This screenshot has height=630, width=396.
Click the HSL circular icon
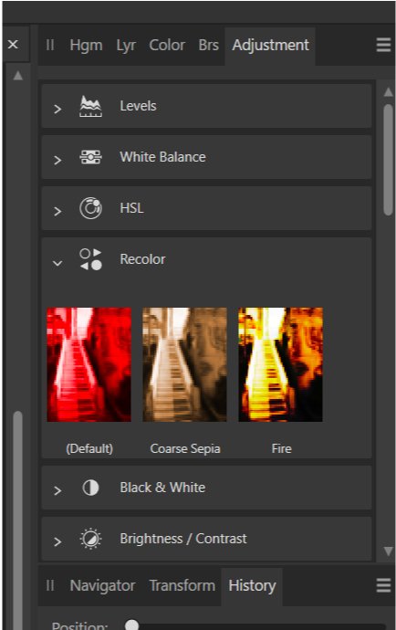pyautogui.click(x=90, y=208)
